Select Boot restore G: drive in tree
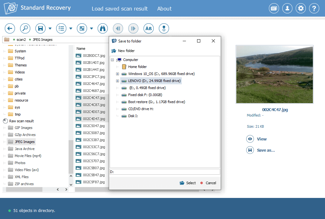325x219 pixels. pyautogui.click(x=156, y=102)
